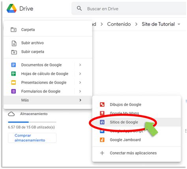Click the new folder icon beside Carpeta
This screenshot has height=169, width=187.
point(13,29)
